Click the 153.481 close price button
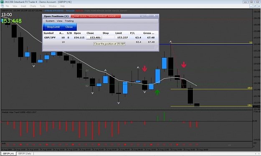The height and width of the screenshot is (156, 261). (94, 37)
